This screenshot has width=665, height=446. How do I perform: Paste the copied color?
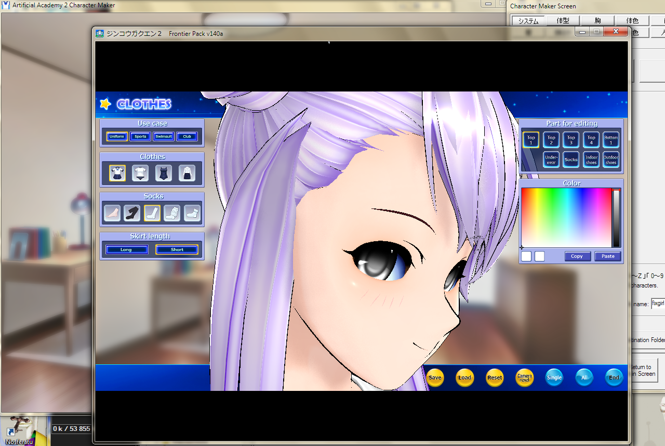608,256
